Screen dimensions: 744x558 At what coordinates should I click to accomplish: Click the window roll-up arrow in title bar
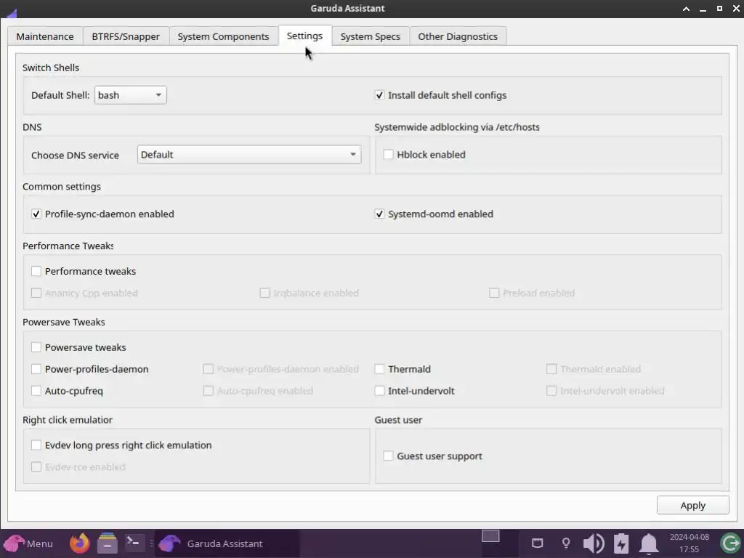coord(686,9)
